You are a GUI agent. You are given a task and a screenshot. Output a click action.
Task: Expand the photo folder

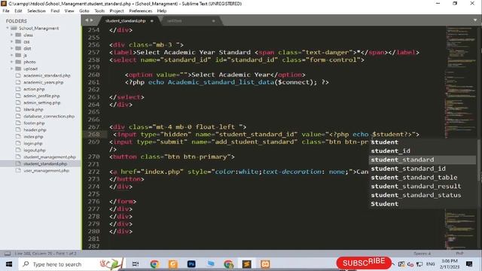click(x=12, y=62)
